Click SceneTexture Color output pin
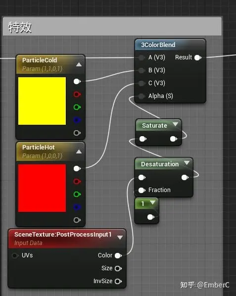Screen dimensions: 236x296 coord(118,255)
